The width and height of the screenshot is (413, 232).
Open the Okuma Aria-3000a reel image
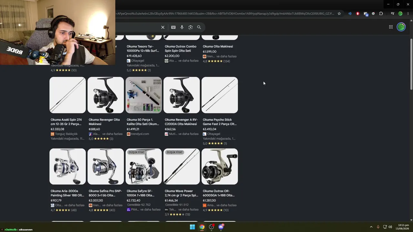[68, 167]
